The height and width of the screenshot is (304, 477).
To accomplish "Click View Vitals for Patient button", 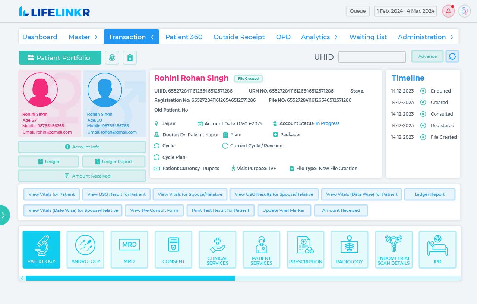I will click(51, 194).
